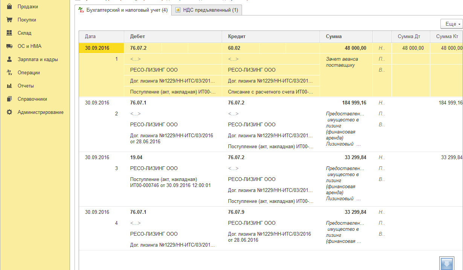The image size is (463, 270).
Task: Click Поступление ИТ00-000746 от 30.09.2016 text
Action: (171, 183)
